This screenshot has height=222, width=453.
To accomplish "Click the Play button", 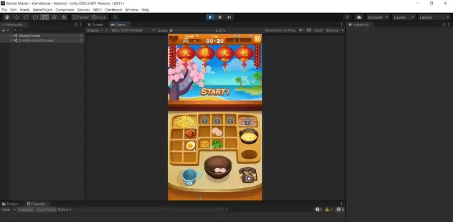I will tap(210, 17).
